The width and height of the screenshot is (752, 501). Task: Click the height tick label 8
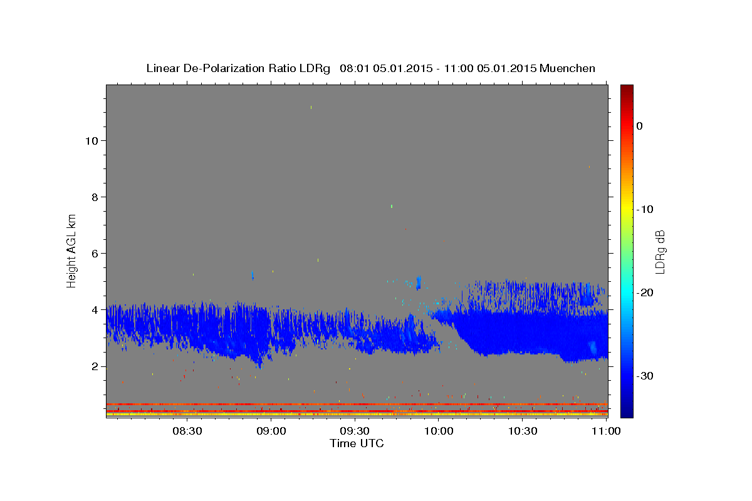pyautogui.click(x=95, y=197)
